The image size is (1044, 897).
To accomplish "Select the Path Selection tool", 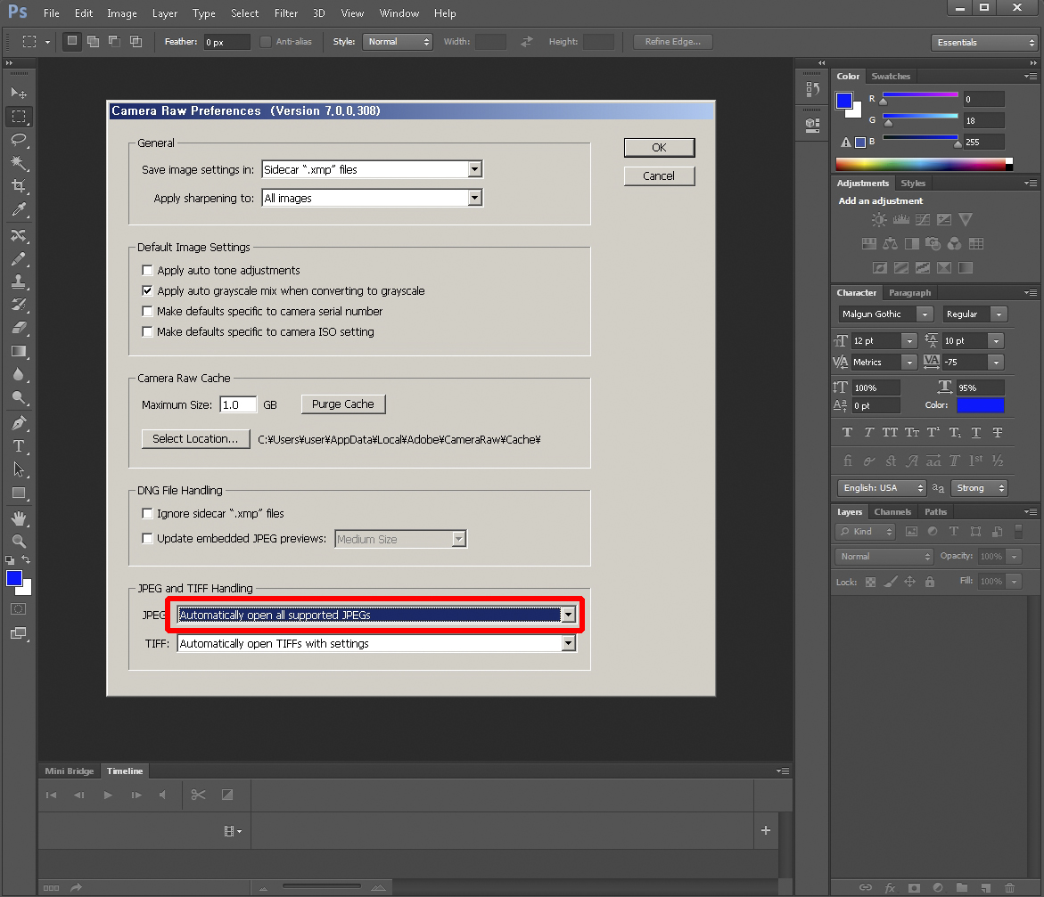I will pos(19,469).
